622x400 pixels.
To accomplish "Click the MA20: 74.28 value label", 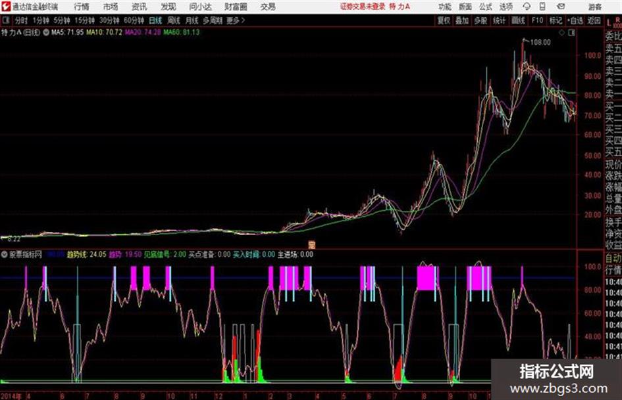I will pos(142,32).
